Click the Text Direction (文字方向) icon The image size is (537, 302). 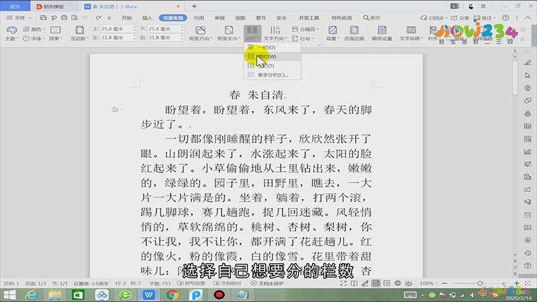click(275, 30)
